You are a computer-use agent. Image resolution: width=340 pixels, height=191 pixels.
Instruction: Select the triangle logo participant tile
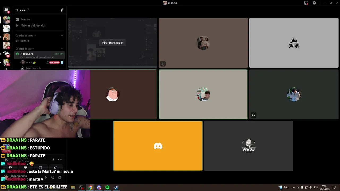294,43
